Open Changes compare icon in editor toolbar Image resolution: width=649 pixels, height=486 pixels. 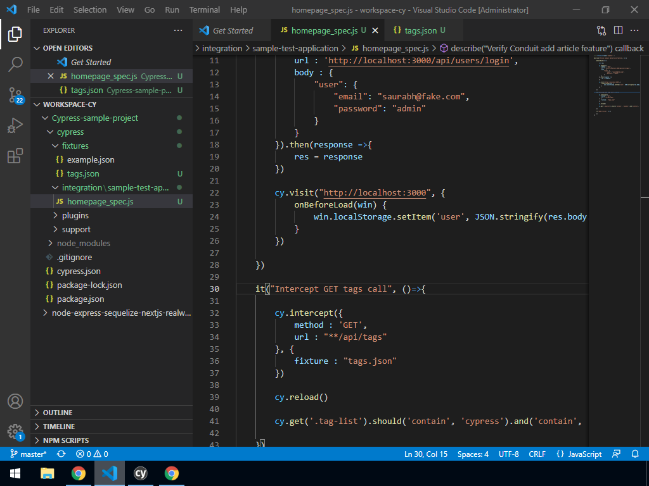click(601, 30)
